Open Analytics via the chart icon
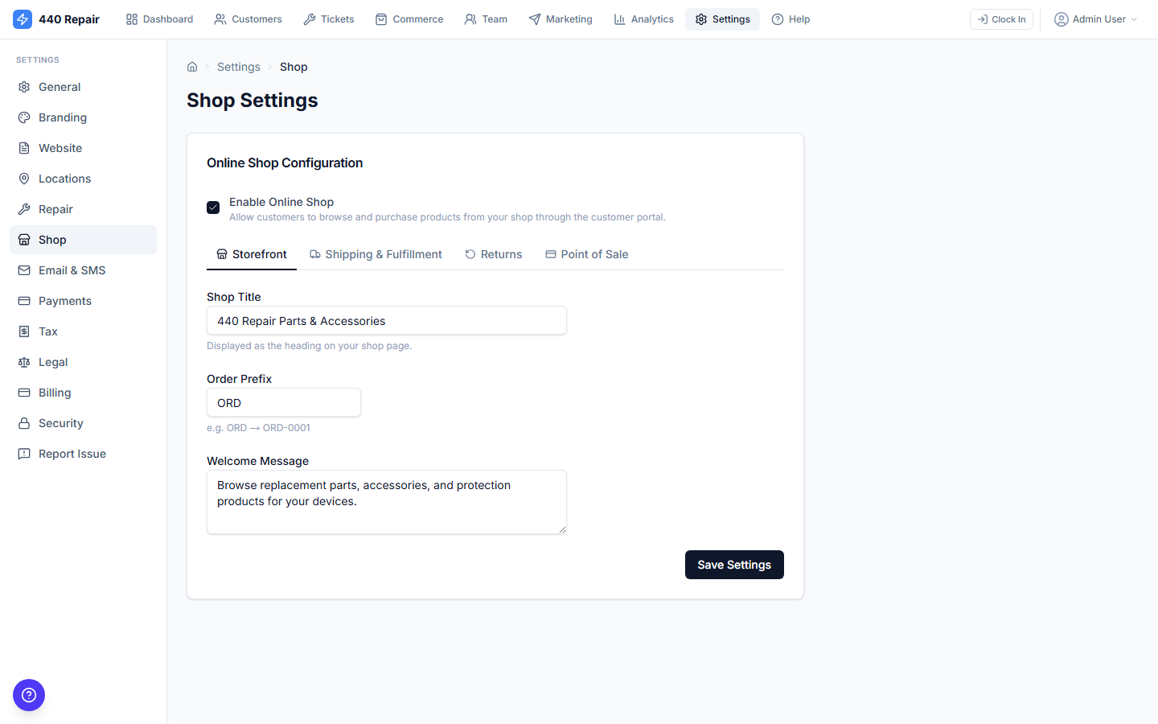This screenshot has height=724, width=1158. pos(619,19)
